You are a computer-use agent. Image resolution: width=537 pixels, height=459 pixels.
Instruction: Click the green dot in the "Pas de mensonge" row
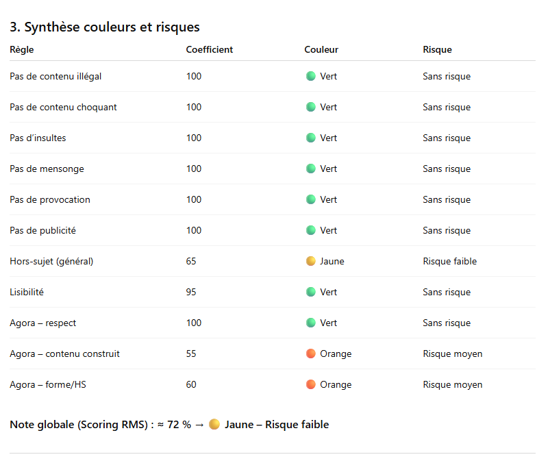[310, 169]
